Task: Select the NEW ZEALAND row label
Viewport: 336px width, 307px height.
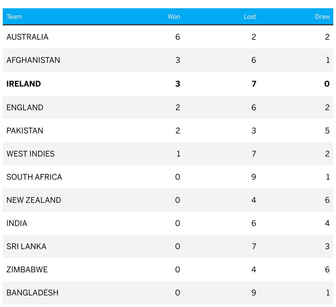Action: [34, 200]
